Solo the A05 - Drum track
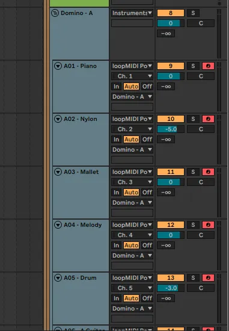The width and height of the screenshot is (229, 331). click(193, 278)
